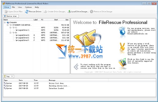Click the Start column header

[53, 20]
